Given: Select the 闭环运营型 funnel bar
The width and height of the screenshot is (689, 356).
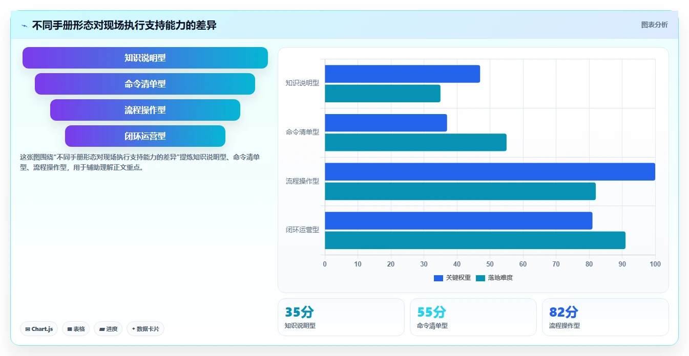Looking at the screenshot, I should (145, 136).
